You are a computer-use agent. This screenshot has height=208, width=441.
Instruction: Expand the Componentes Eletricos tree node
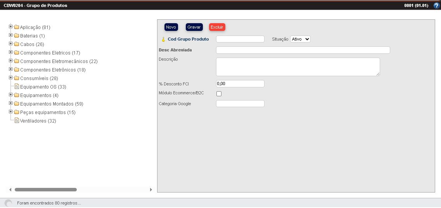[11, 52]
